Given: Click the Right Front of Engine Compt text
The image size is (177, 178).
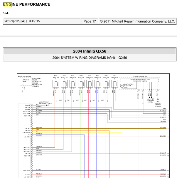Looking at the screenshot, I should click(45, 103).
